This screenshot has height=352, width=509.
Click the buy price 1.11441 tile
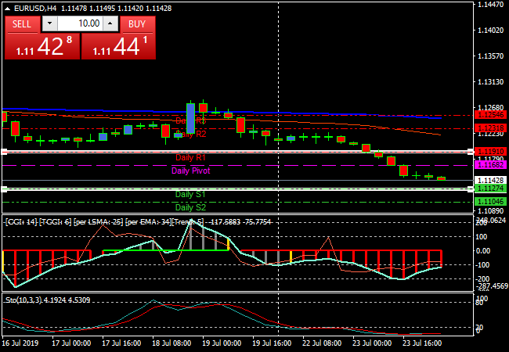pos(118,46)
